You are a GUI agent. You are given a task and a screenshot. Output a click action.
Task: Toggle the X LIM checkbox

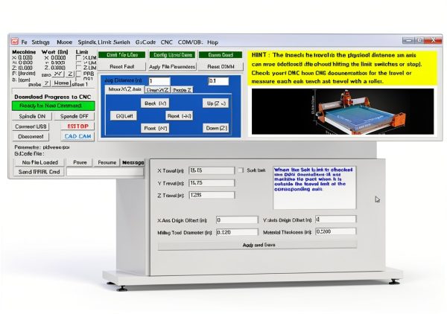coord(78,58)
